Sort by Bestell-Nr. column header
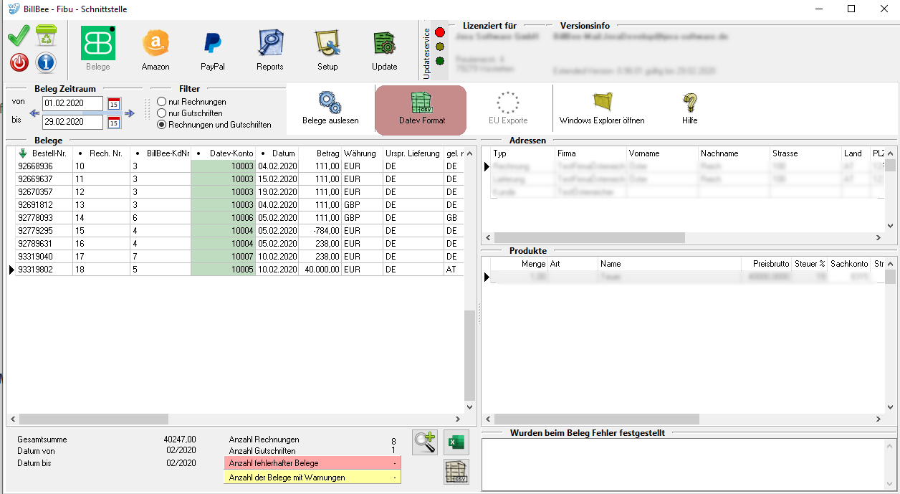Image resolution: width=900 pixels, height=494 pixels. click(x=49, y=153)
